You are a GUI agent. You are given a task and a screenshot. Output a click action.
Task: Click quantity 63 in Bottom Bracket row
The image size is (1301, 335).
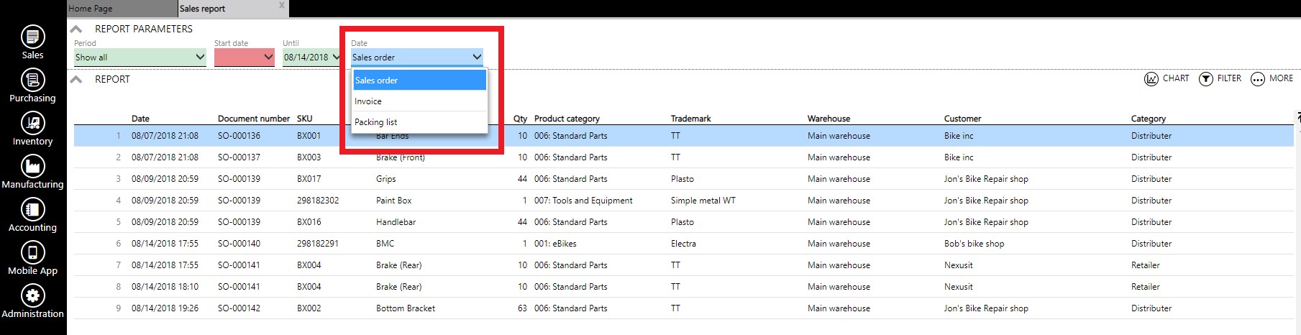coord(522,308)
